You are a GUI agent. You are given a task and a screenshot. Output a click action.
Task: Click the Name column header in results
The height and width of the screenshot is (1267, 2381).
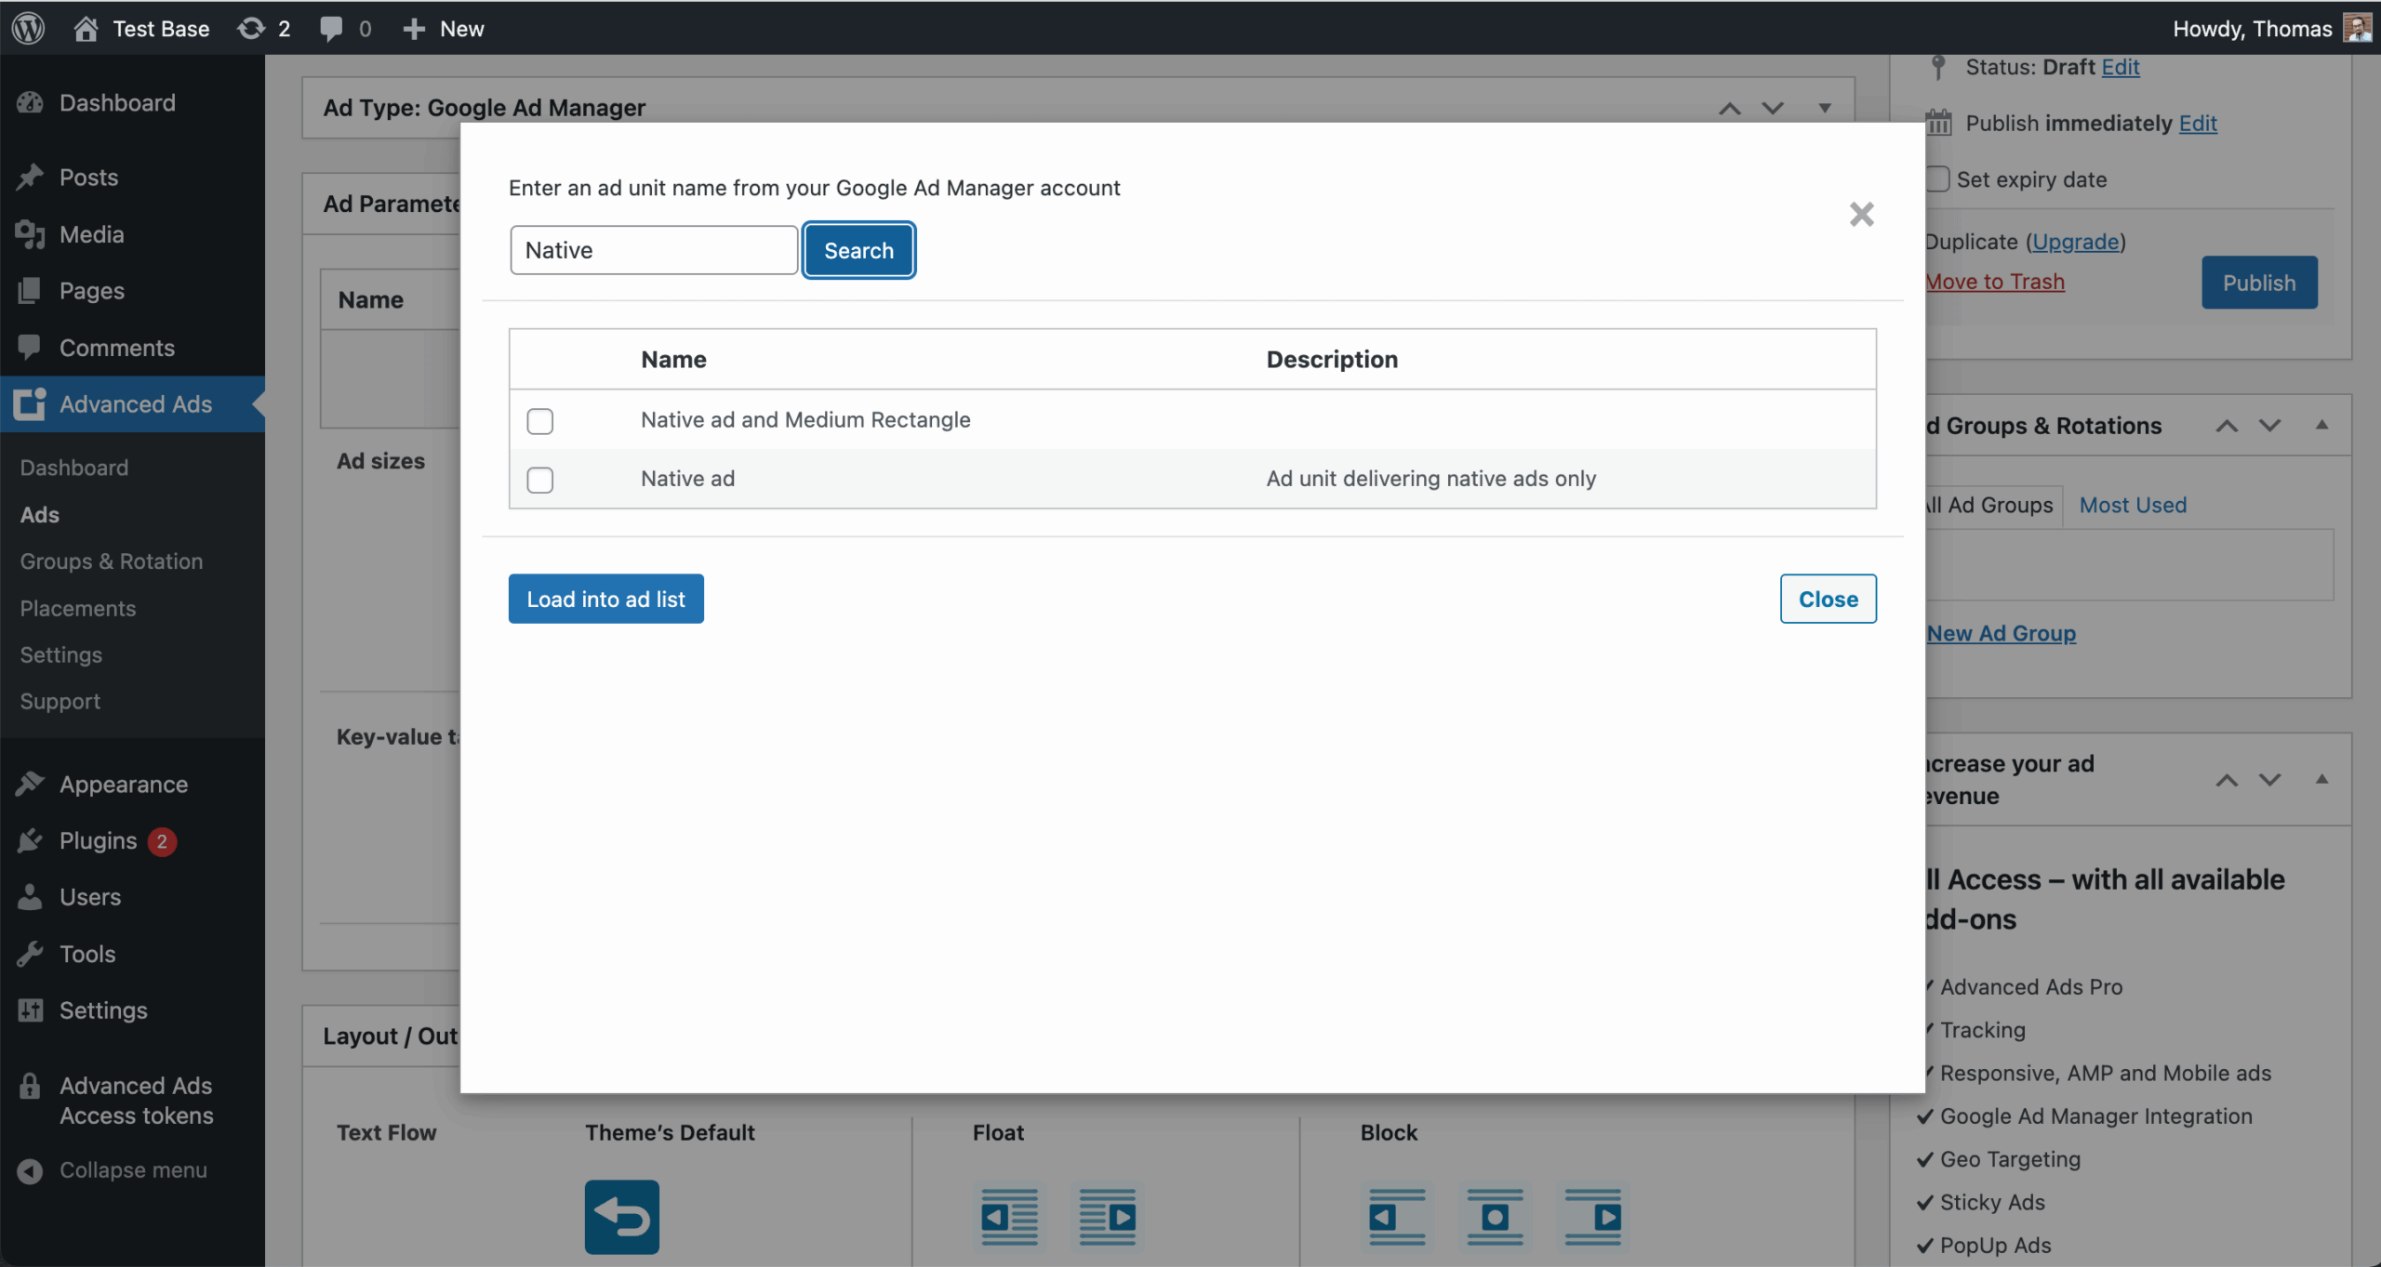pyautogui.click(x=673, y=359)
